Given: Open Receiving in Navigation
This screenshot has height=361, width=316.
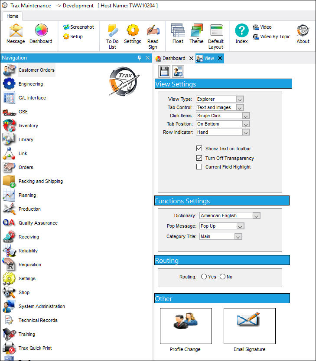Looking at the screenshot, I should pos(21,237).
